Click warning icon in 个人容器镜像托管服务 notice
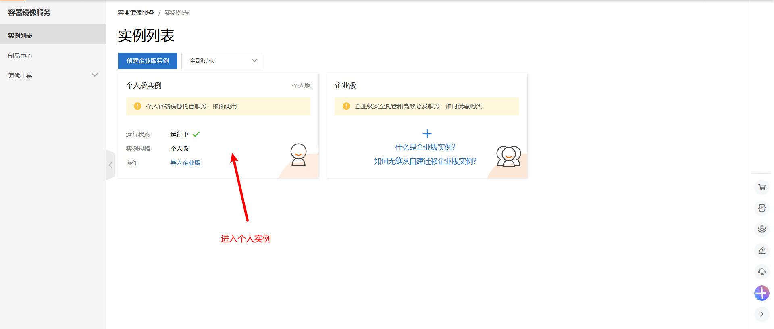The width and height of the screenshot is (774, 329). [137, 106]
